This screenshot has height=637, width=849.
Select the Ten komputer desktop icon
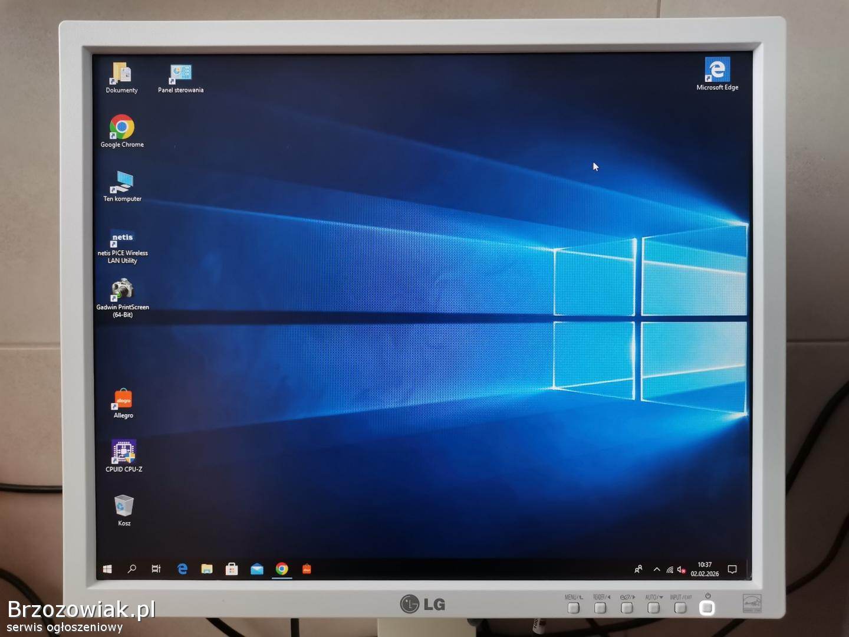tap(122, 183)
